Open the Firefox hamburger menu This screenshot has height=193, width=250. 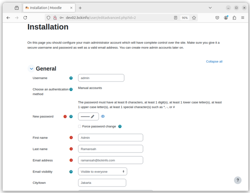click(x=243, y=18)
